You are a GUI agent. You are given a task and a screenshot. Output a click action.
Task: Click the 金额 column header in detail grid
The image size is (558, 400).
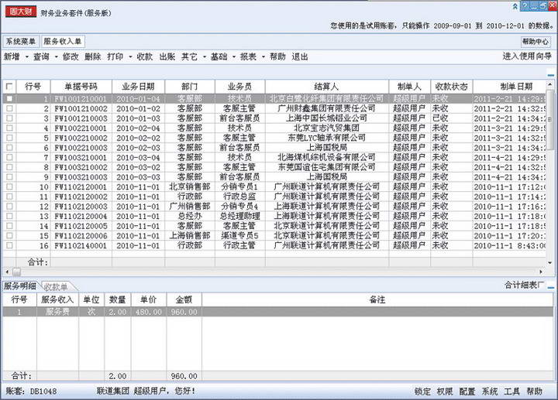(x=184, y=300)
